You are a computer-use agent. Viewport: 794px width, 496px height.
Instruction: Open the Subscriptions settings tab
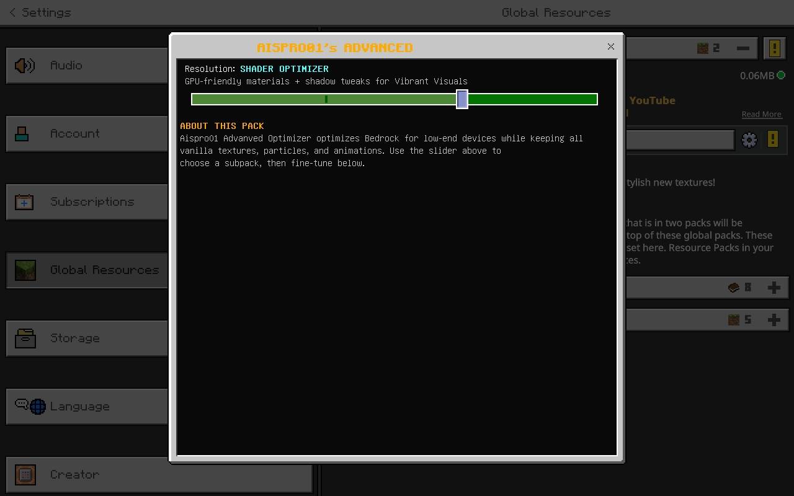(x=87, y=201)
